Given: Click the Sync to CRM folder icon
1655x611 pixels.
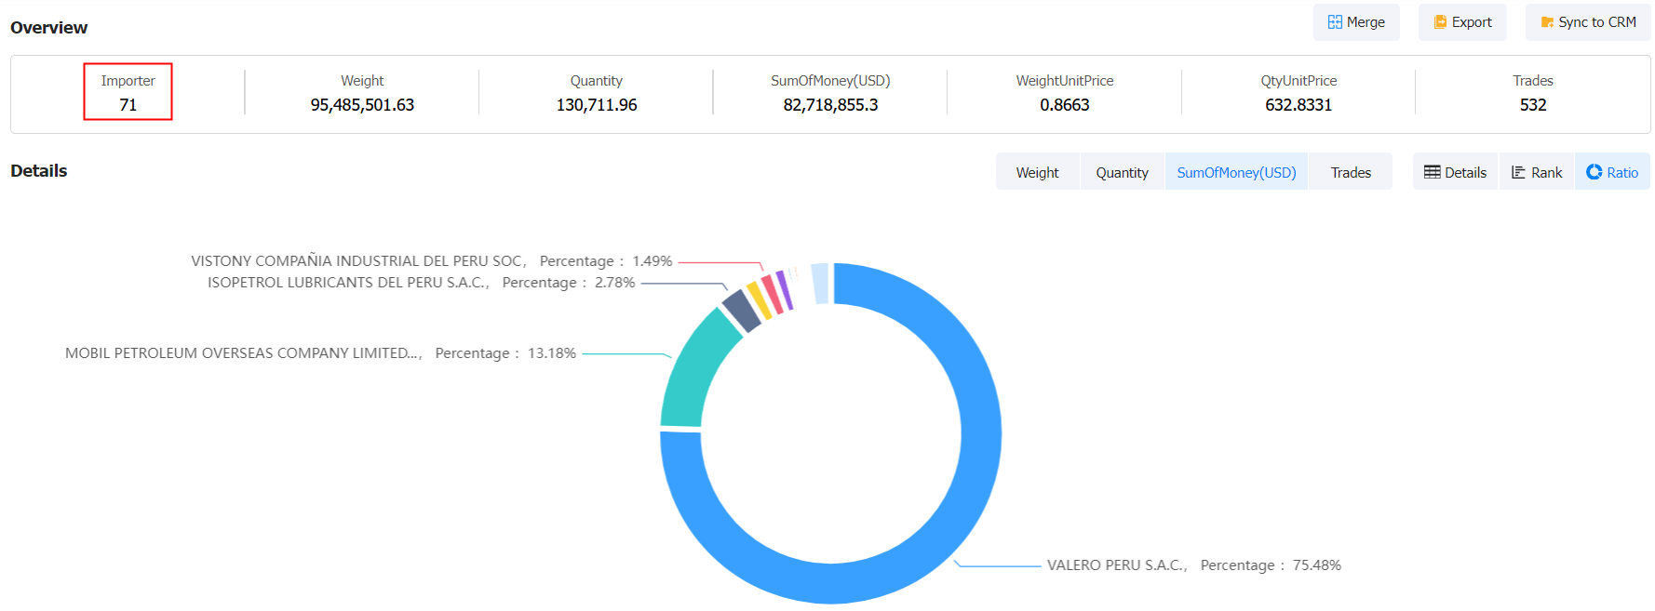Looking at the screenshot, I should pos(1547,22).
